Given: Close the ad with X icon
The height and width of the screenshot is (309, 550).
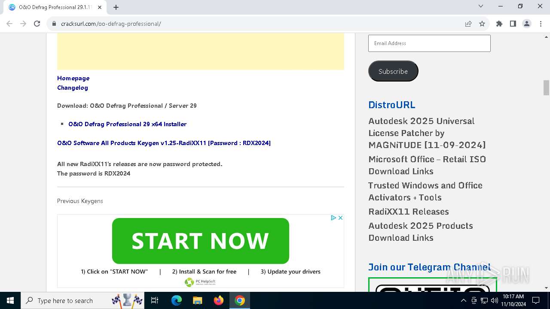Looking at the screenshot, I should [x=340, y=218].
